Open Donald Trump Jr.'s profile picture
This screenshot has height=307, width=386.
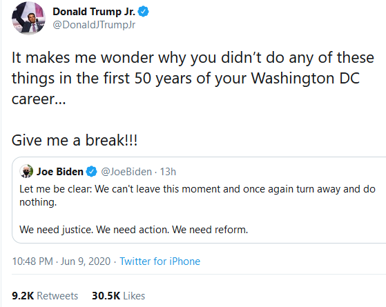click(x=28, y=18)
